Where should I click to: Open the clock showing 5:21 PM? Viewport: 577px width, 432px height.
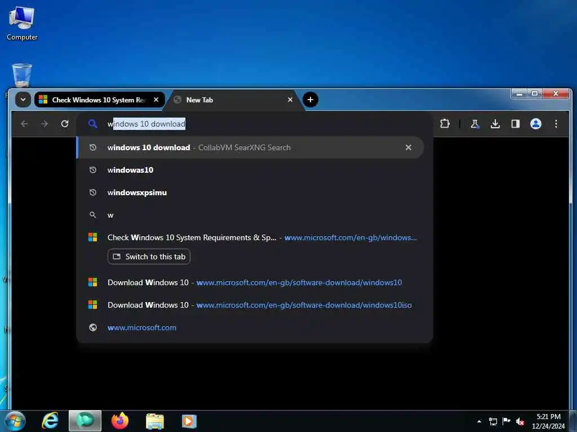click(548, 421)
